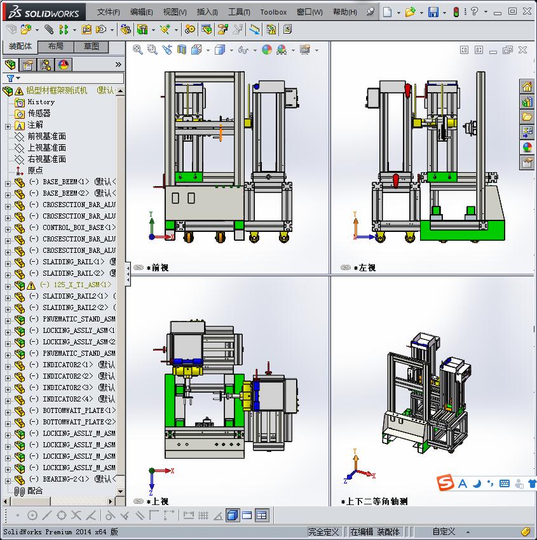
Task: Expand the BASE_BEEM<1> component
Action: click(8, 184)
